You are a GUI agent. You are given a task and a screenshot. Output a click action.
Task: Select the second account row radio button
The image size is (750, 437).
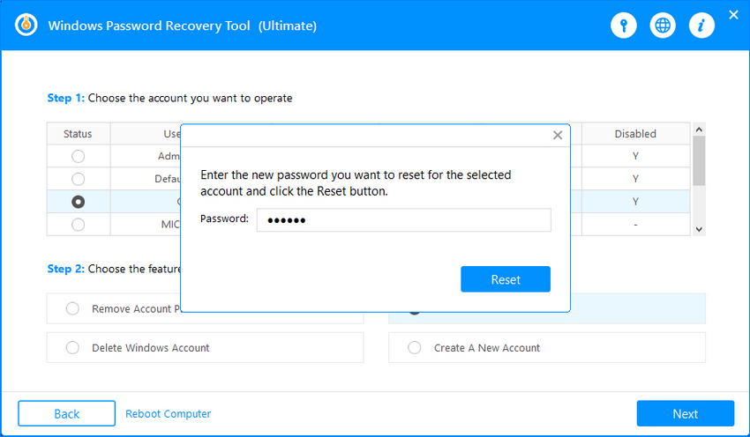tap(78, 179)
